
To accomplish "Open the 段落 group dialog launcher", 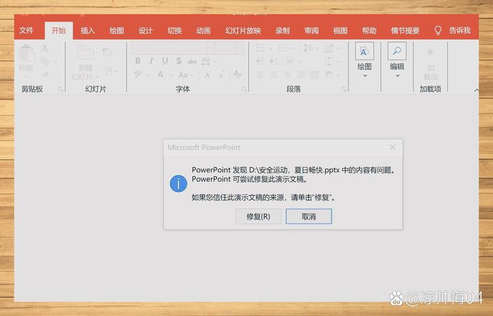I will pyautogui.click(x=344, y=90).
